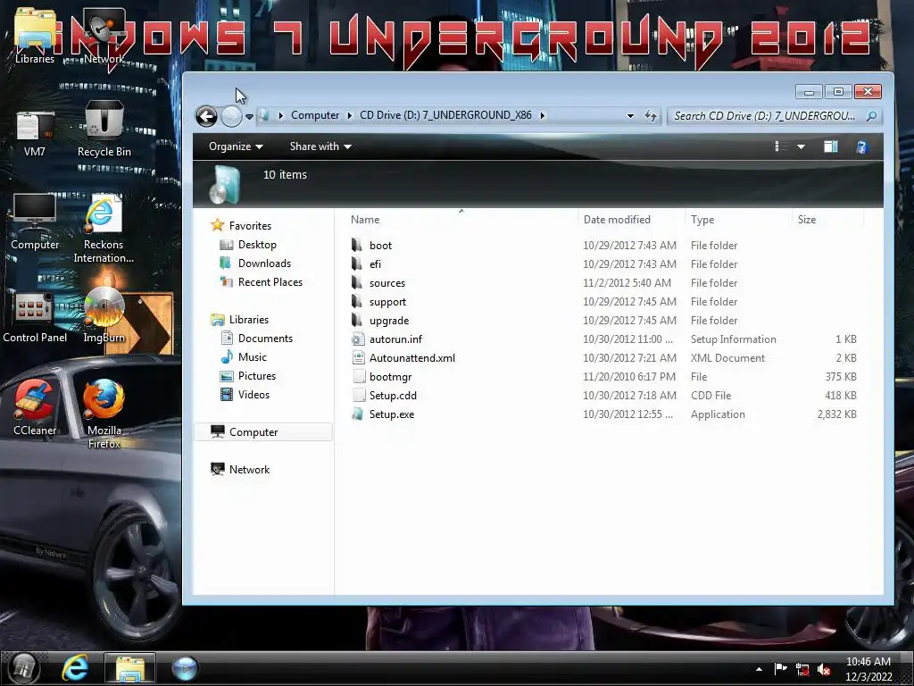Click the search magnifier icon
914x686 pixels.
pyautogui.click(x=871, y=116)
